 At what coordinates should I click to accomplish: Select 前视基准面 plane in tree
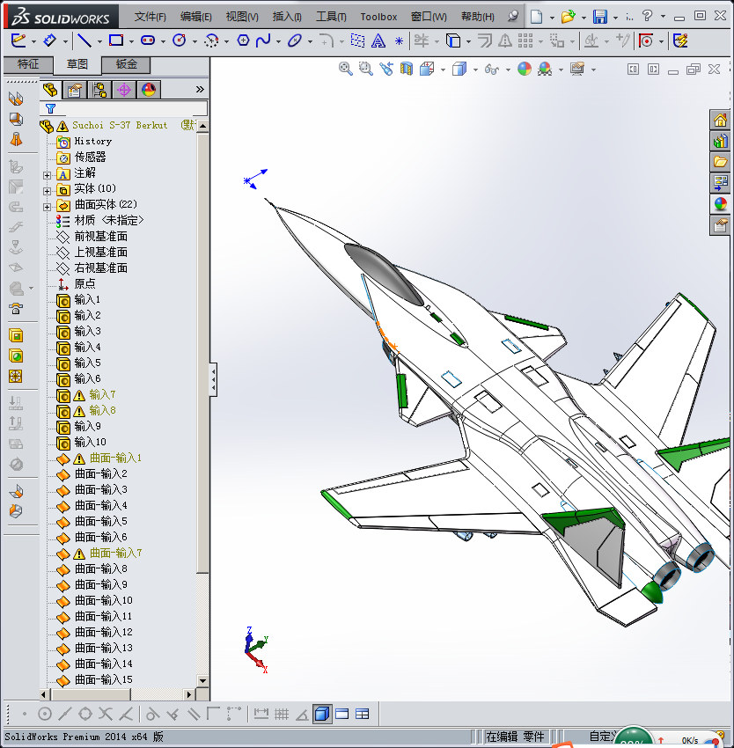point(100,236)
